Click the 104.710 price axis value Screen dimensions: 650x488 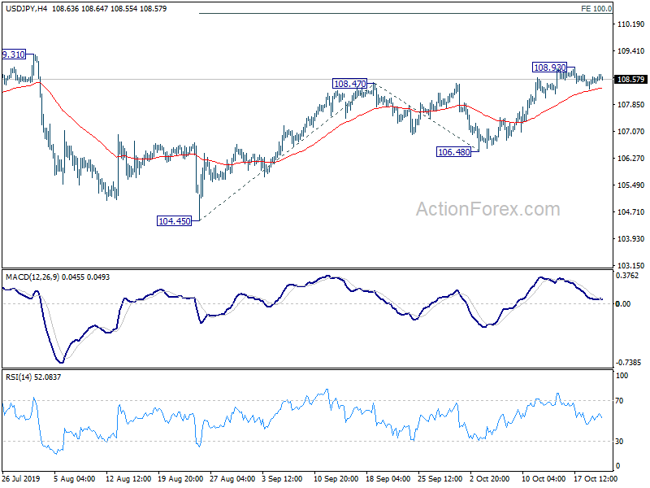coord(630,212)
